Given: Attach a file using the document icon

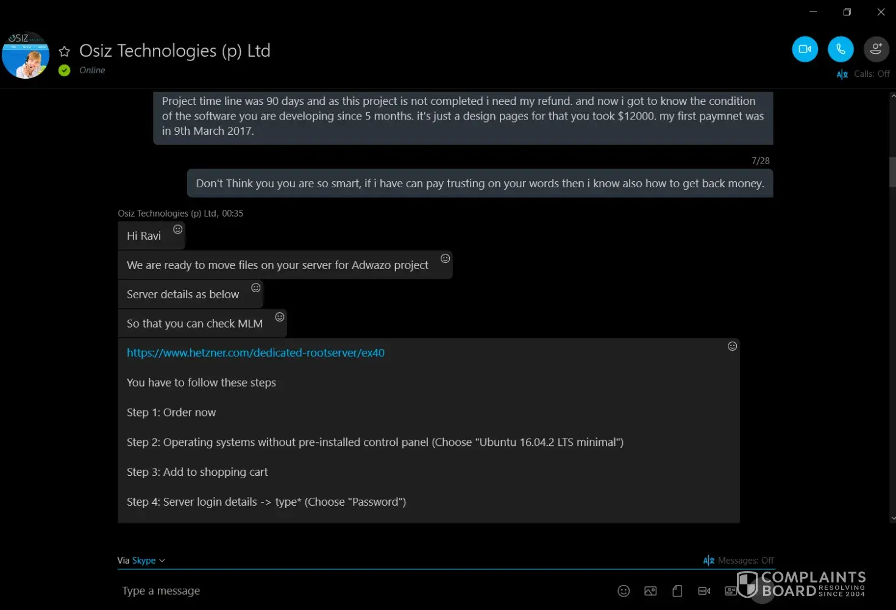Looking at the screenshot, I should (677, 590).
